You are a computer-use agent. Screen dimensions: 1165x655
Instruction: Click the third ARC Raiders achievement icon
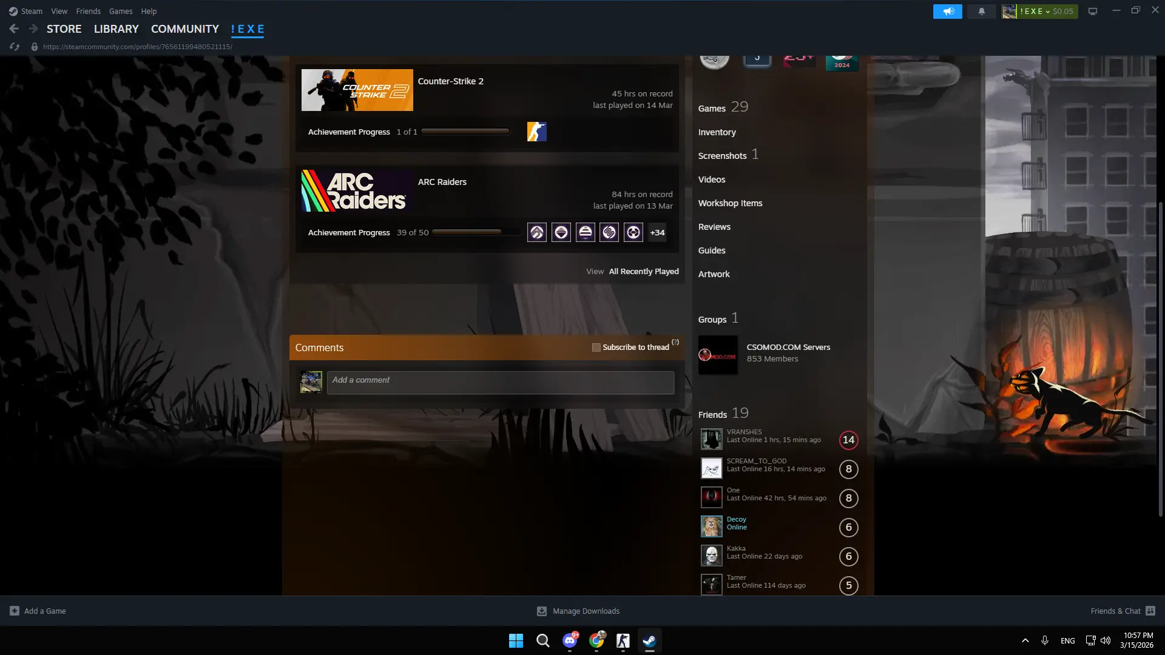pyautogui.click(x=586, y=232)
